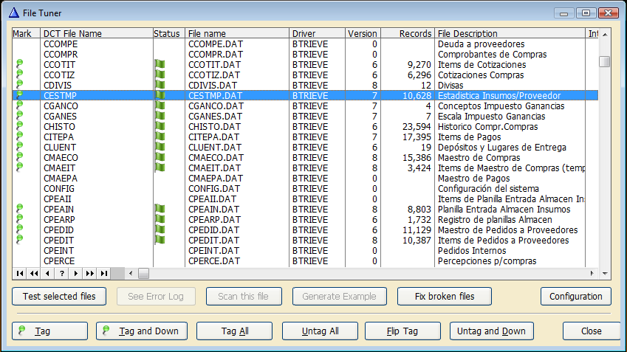Viewport: 627px width, 352px height.
Task: Select the CCOMPR.DAT file name
Action: (x=216, y=55)
